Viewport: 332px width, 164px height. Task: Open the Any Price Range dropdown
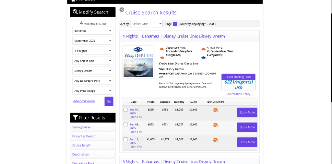(x=93, y=91)
